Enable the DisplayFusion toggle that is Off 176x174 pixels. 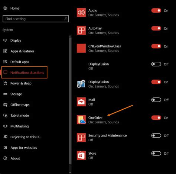click(156, 64)
